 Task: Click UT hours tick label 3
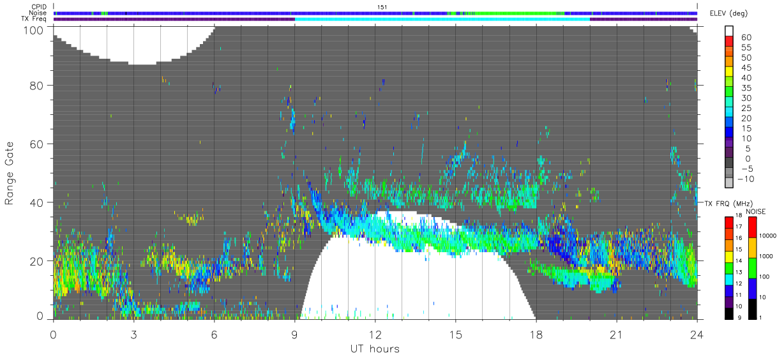pos(133,334)
